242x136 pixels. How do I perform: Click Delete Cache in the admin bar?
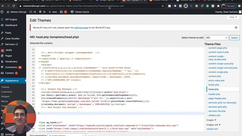80,12
